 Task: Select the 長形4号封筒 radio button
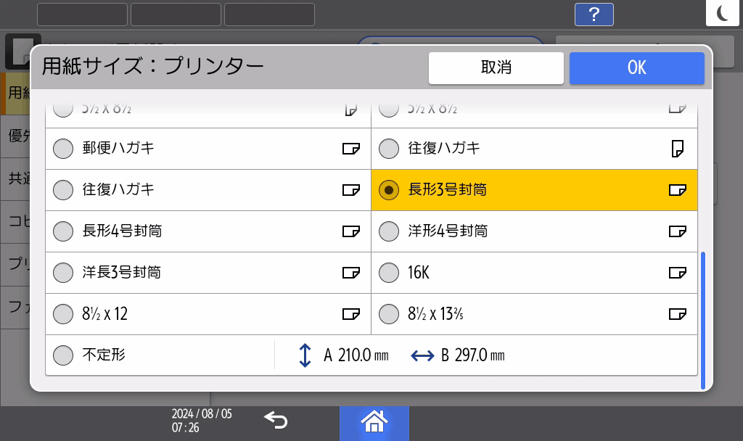pos(64,231)
